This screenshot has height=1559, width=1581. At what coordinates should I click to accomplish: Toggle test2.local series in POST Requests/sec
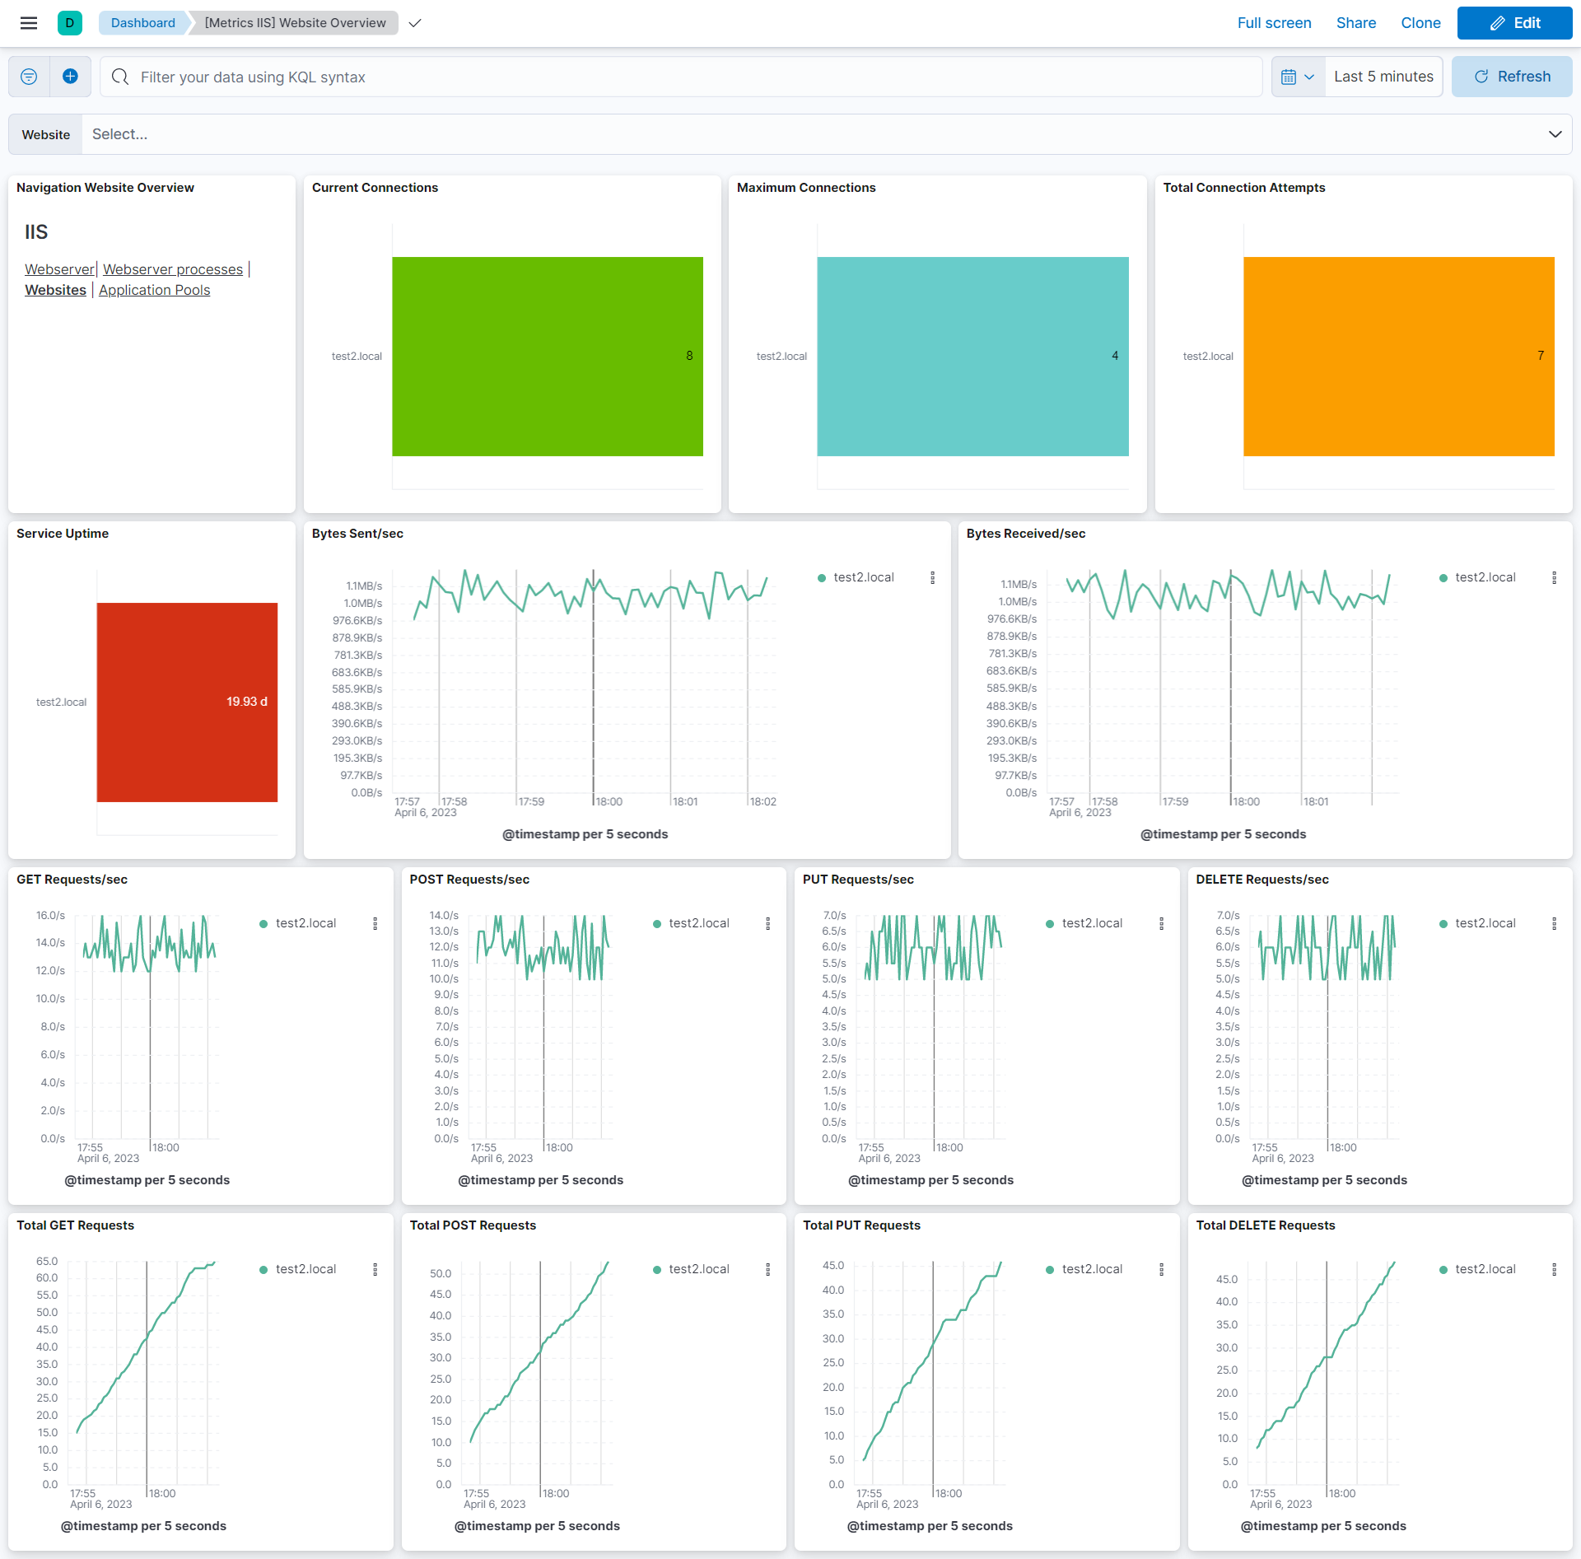pyautogui.click(x=698, y=923)
